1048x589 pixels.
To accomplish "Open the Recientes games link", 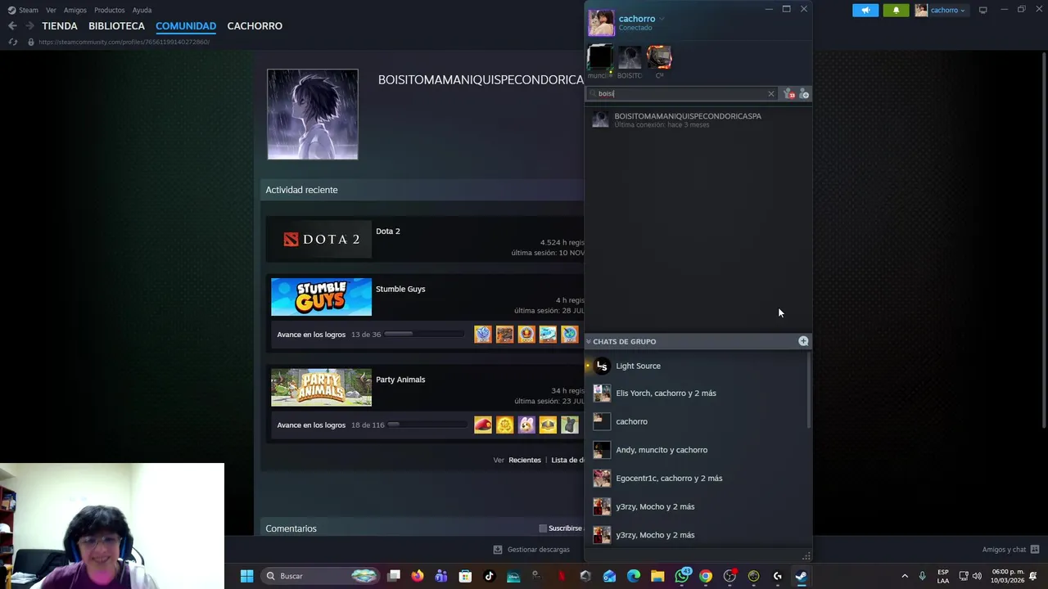I will (x=525, y=460).
